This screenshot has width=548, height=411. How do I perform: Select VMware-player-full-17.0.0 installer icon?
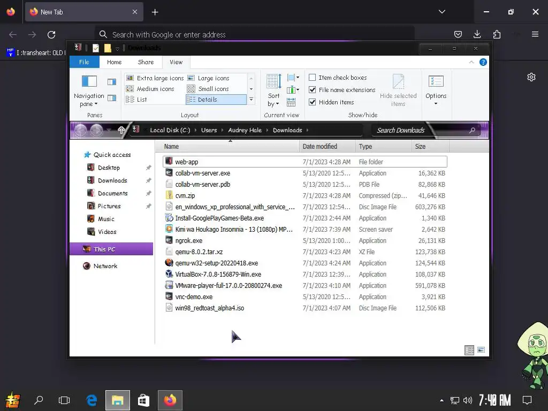pos(169,285)
